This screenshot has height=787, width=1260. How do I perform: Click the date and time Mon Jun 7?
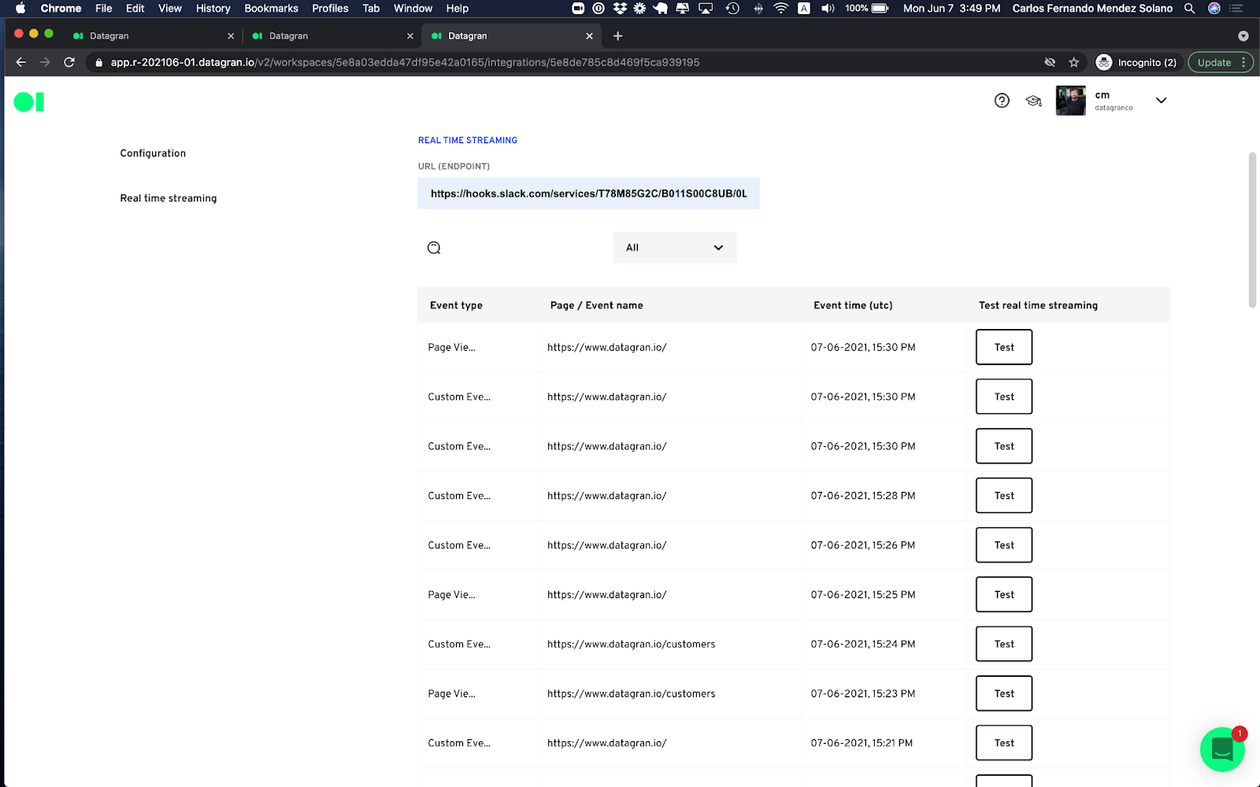coord(951,8)
